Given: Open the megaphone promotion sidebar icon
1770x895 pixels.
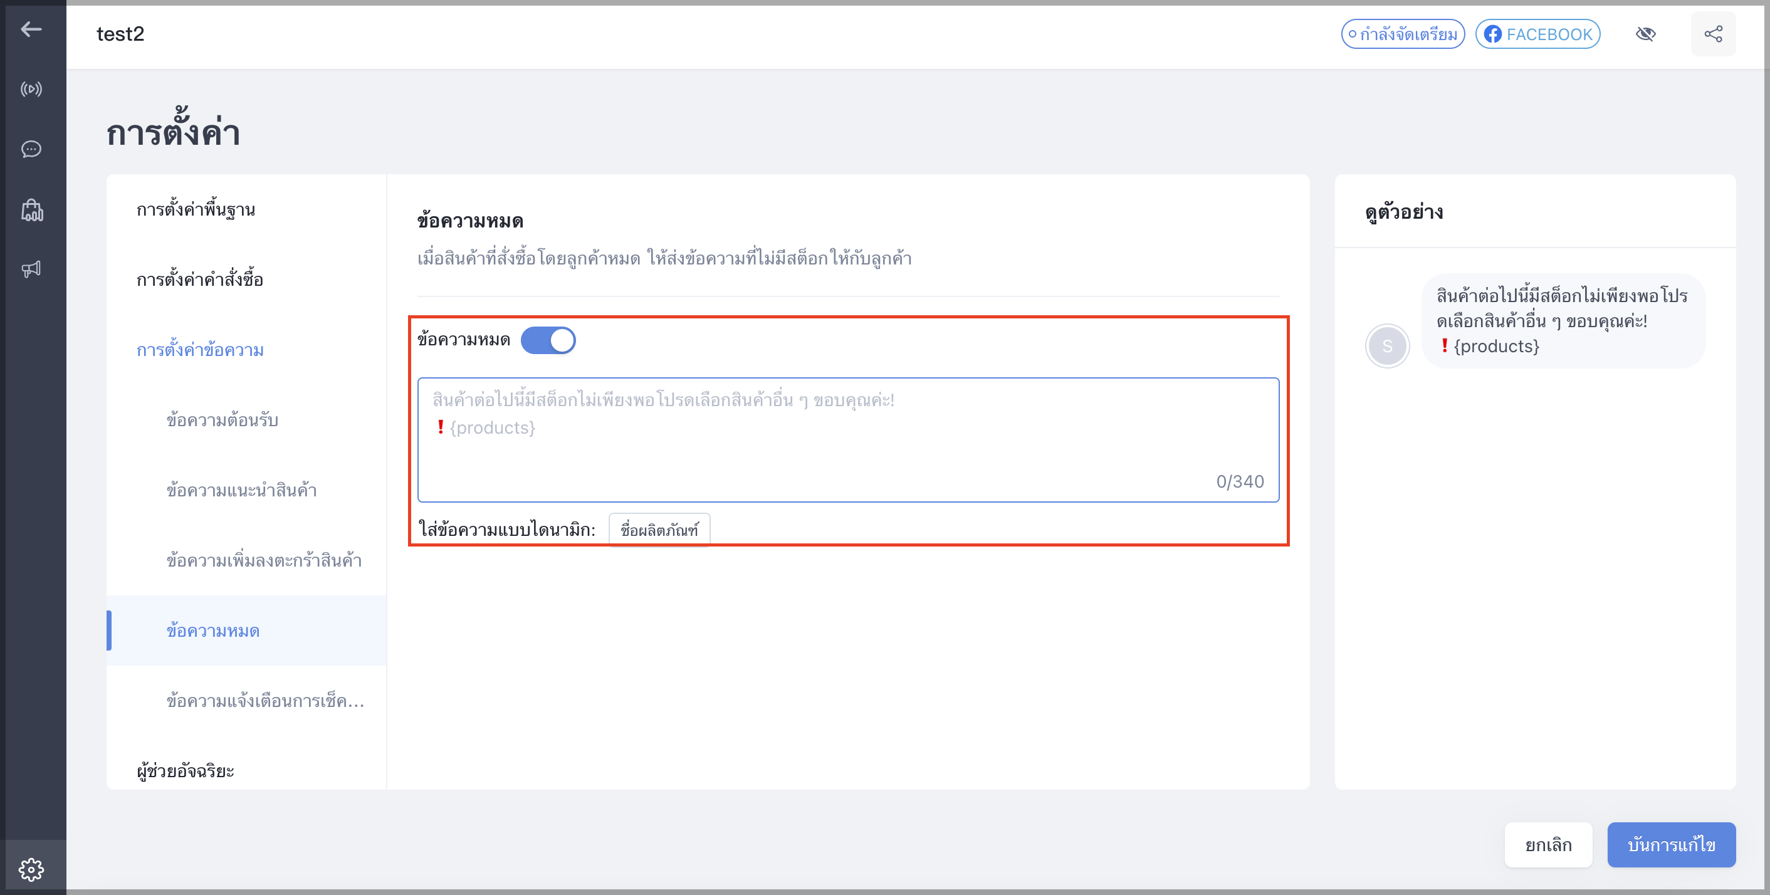Looking at the screenshot, I should tap(31, 269).
